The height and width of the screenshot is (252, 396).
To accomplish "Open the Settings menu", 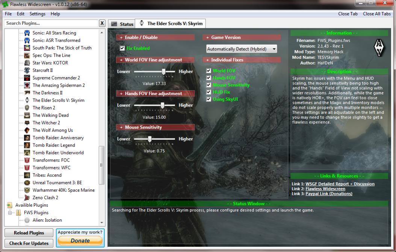I will [37, 14].
